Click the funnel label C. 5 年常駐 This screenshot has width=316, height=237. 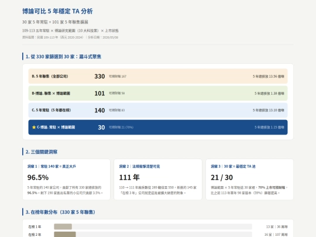(x=51, y=110)
